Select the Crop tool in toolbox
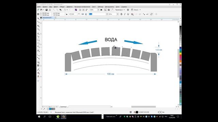The image size is (218, 122). point(38,26)
